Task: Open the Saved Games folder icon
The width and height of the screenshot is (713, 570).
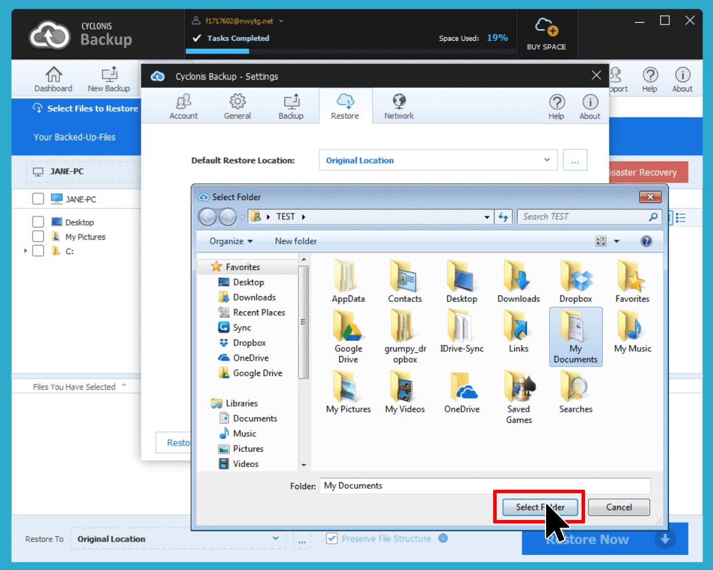Action: click(519, 387)
